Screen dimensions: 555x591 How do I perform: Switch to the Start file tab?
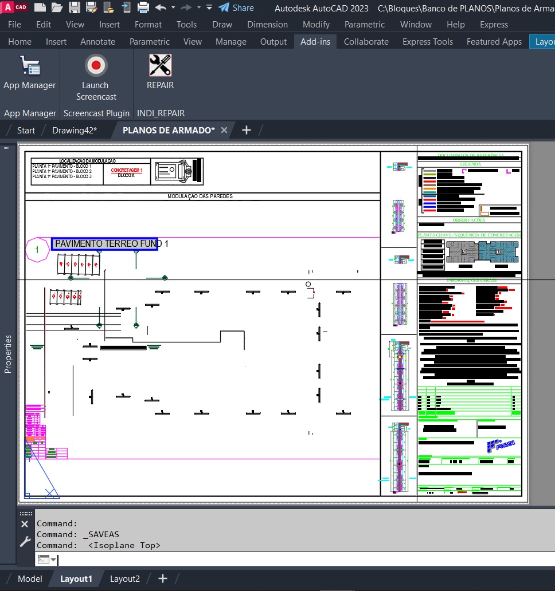[x=26, y=131]
